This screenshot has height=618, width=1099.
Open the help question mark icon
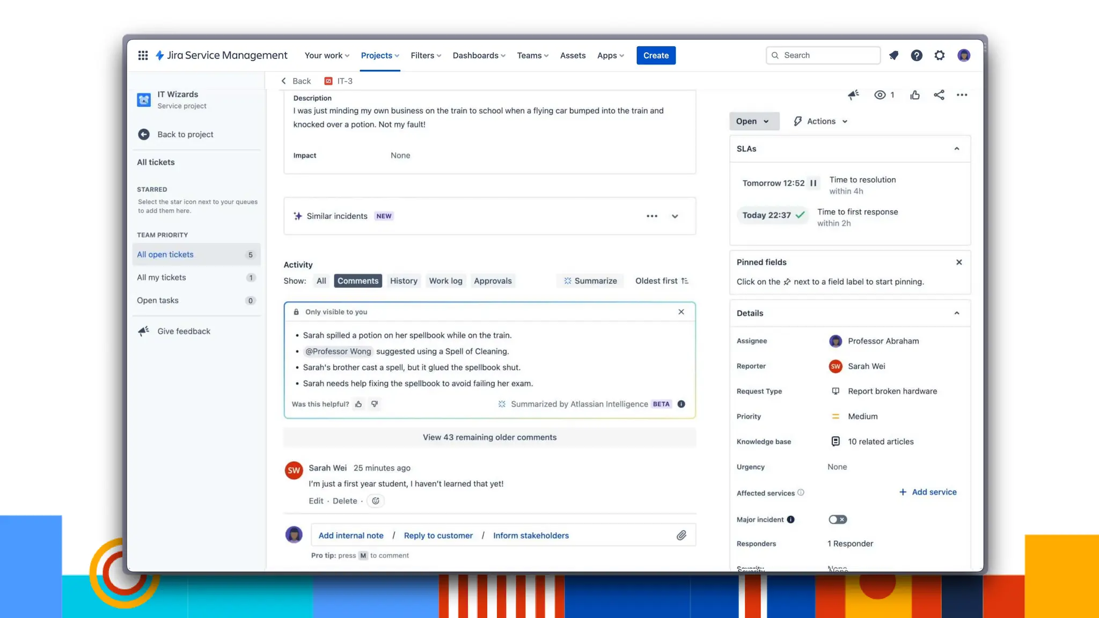click(917, 55)
